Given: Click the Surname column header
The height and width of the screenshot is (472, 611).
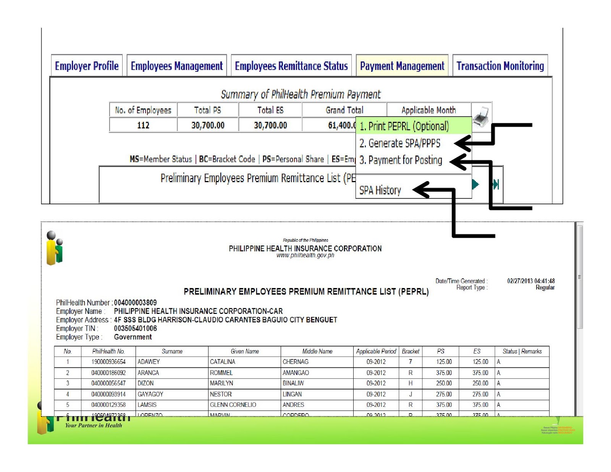Looking at the screenshot, I should pos(171,351).
